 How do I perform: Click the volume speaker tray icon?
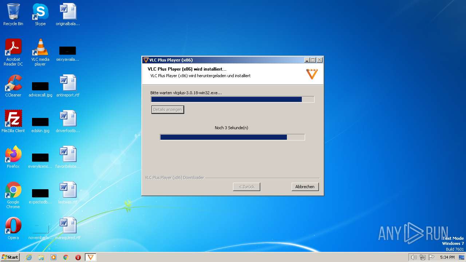(x=414, y=257)
